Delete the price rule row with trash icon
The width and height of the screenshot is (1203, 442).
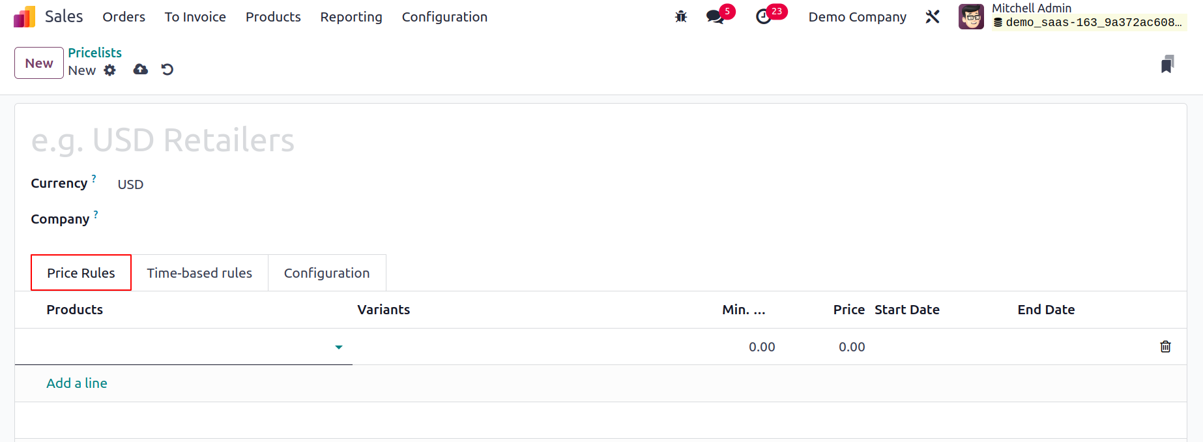tap(1165, 347)
